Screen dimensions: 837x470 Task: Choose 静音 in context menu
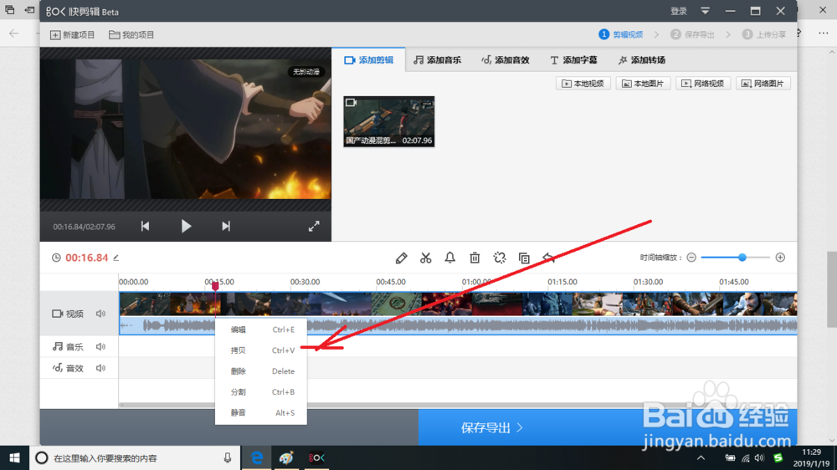[x=261, y=413]
